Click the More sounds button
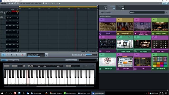 (71, 60)
